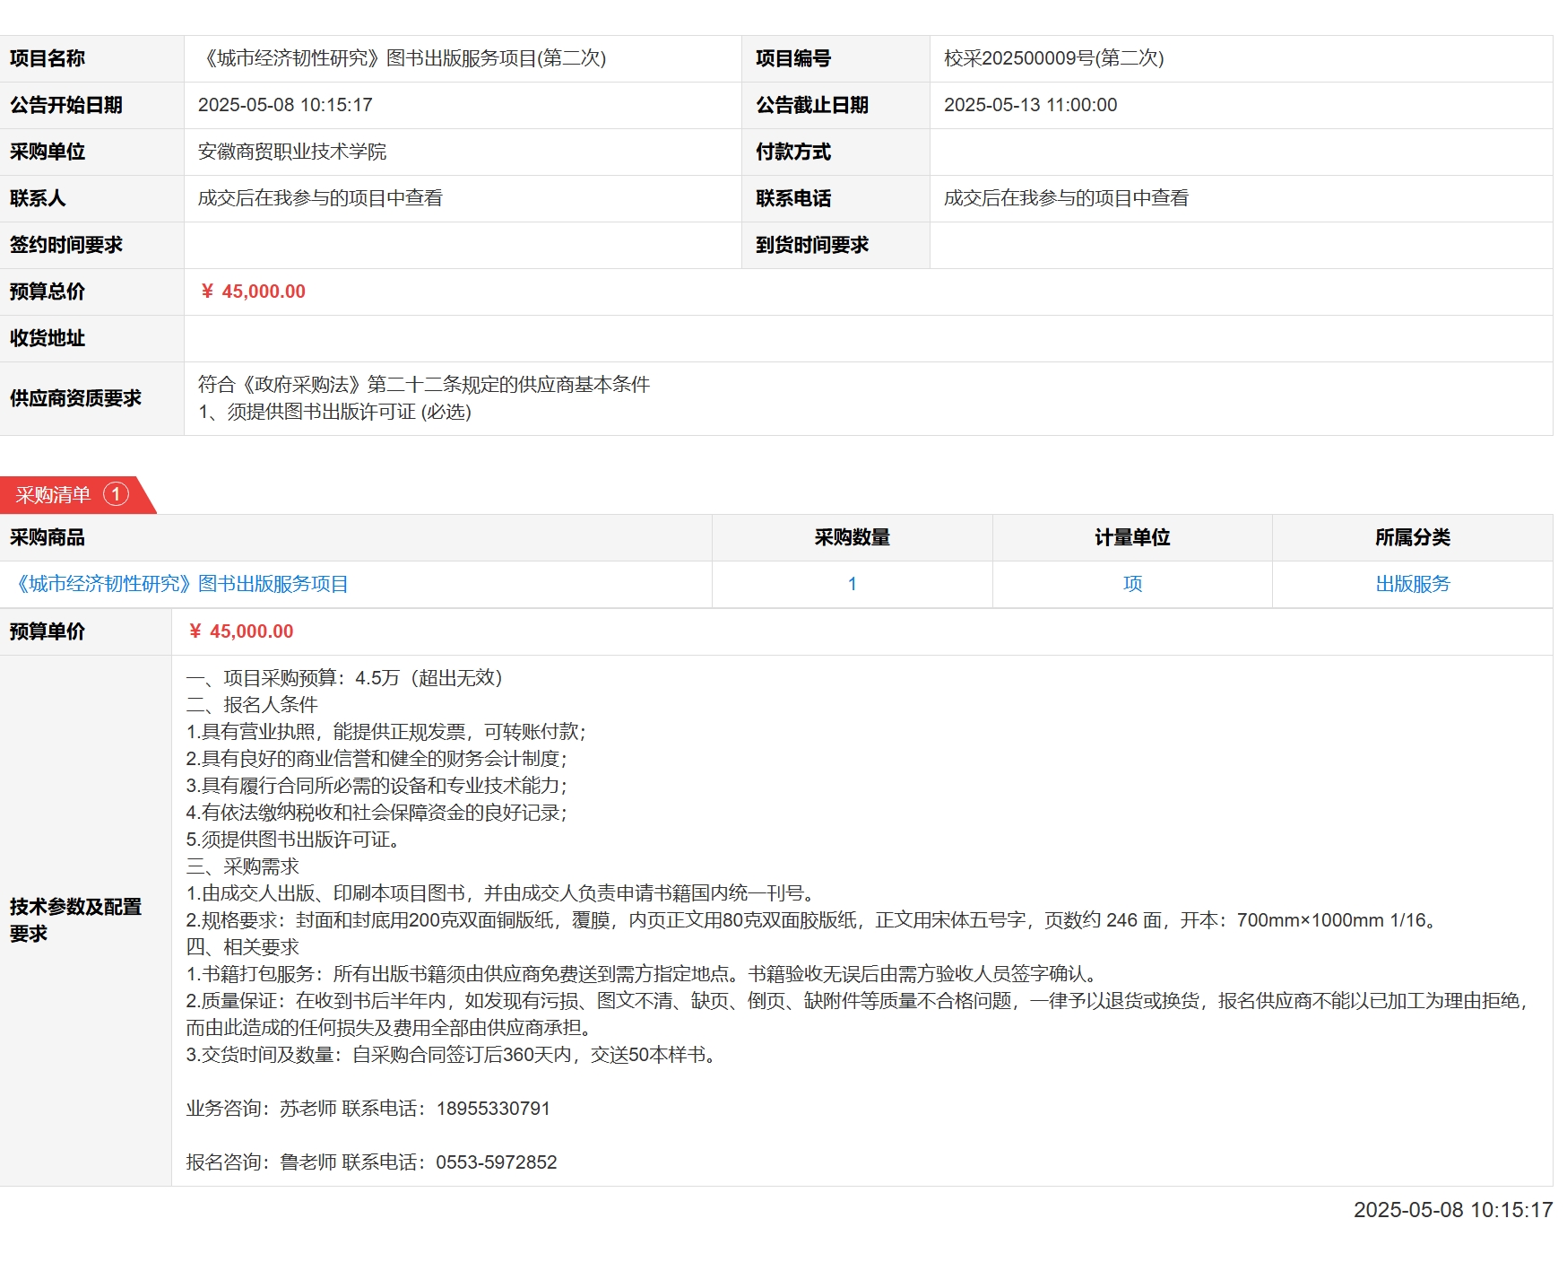Click the project number 校采202500009号(第二次)
This screenshot has height=1262, width=1567.
(x=1053, y=58)
